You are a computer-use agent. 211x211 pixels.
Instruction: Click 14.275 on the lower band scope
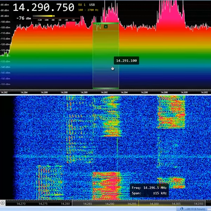[43, 204]
